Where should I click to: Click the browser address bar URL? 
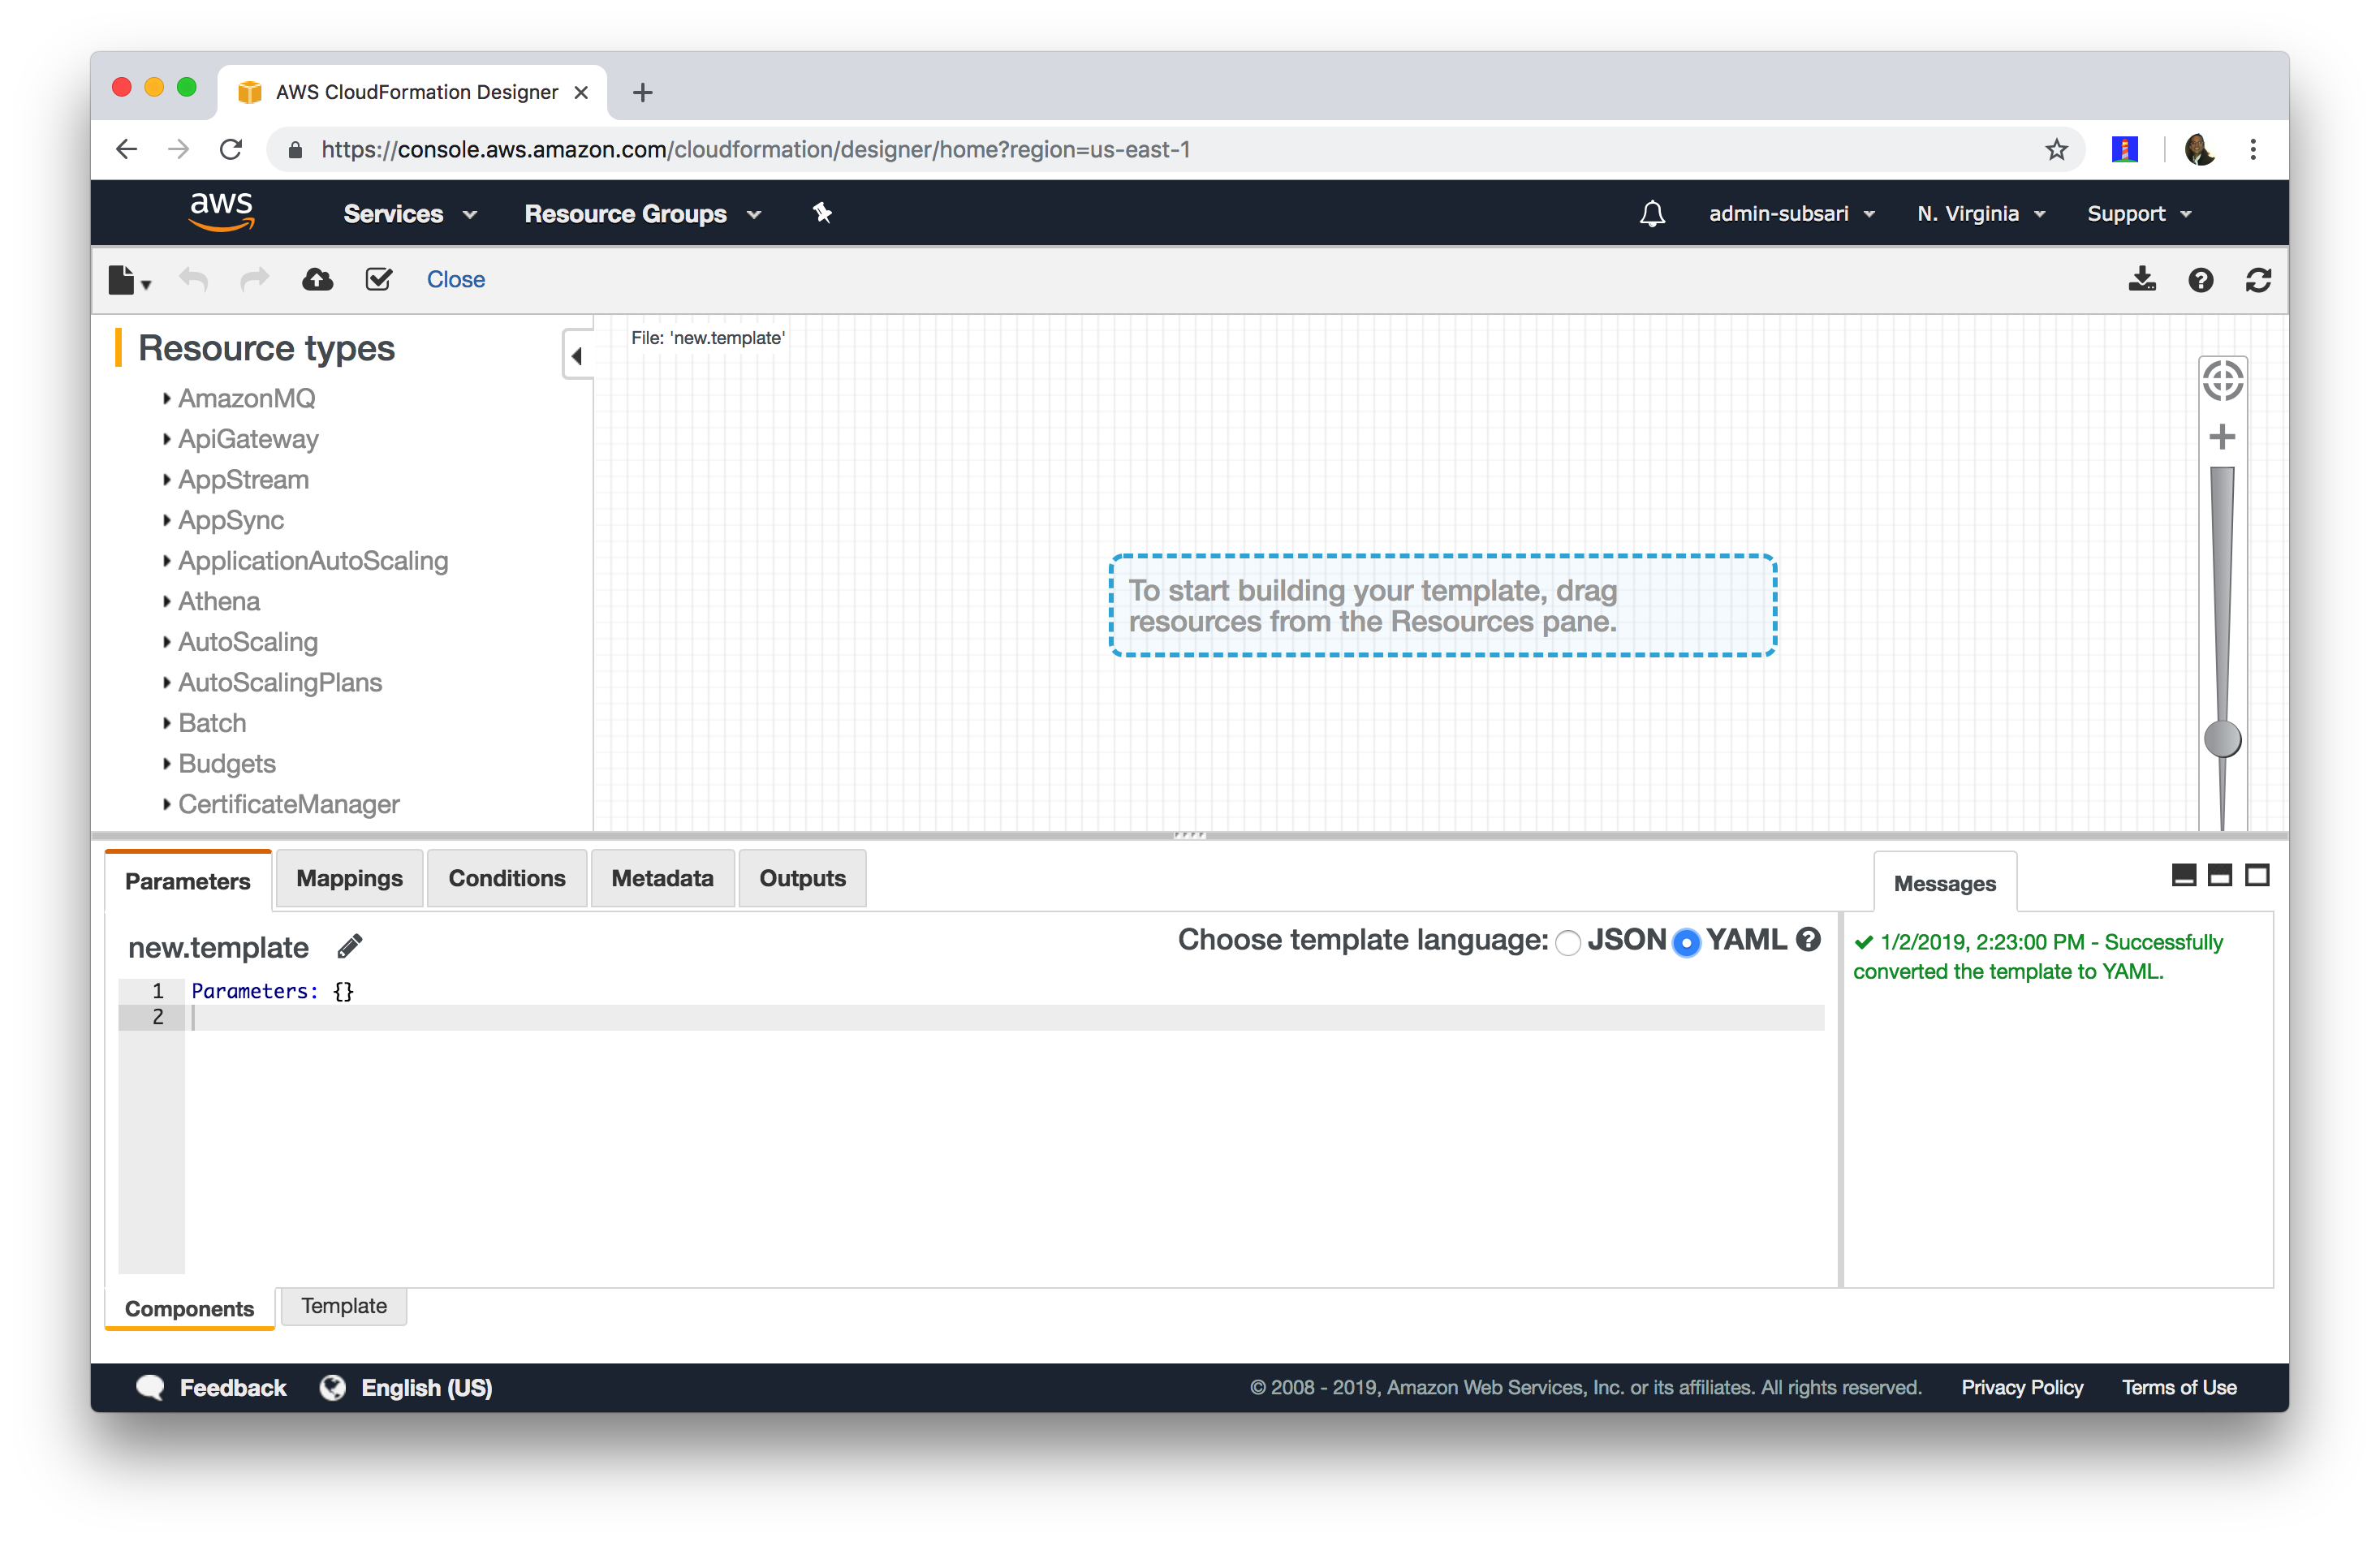(x=755, y=150)
